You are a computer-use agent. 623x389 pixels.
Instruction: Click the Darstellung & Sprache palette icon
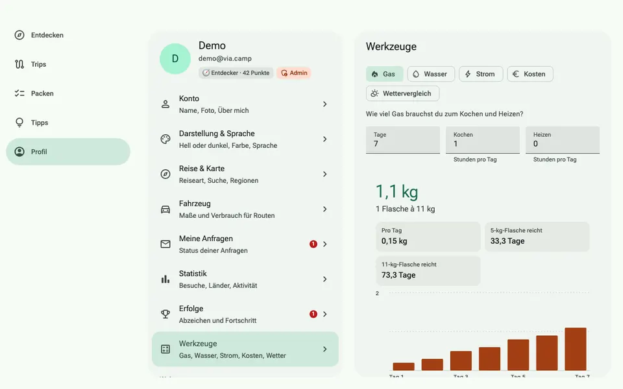click(x=165, y=139)
